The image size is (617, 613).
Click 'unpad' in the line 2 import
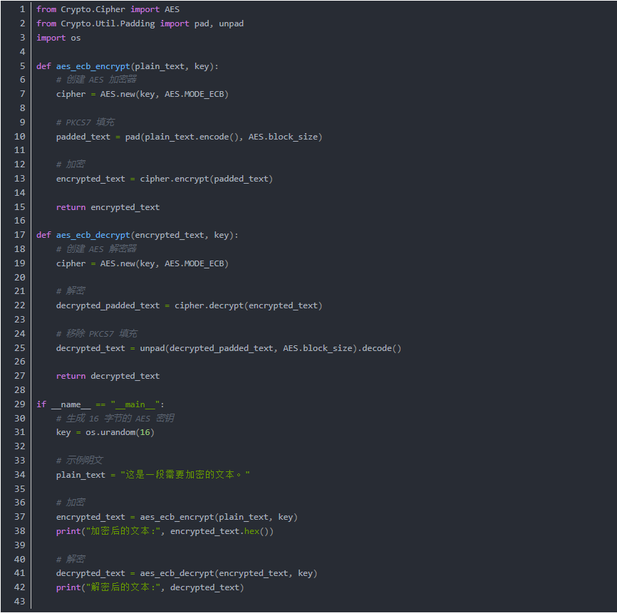click(231, 23)
